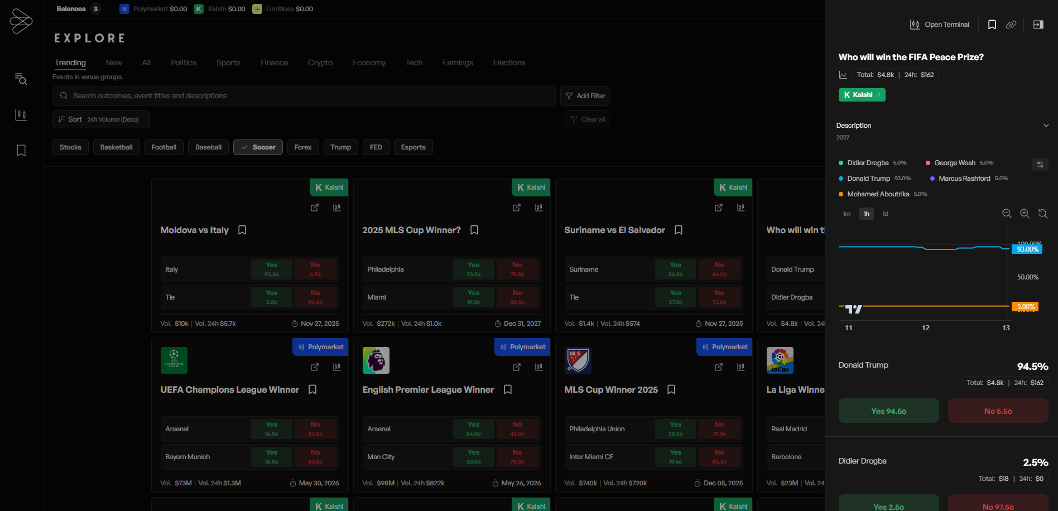1058x511 pixels.
Task: Switch to the Crypto tab
Action: coord(320,62)
